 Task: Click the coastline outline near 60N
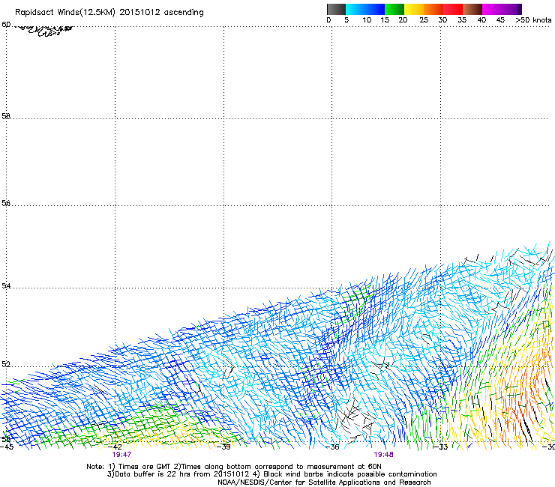click(44, 31)
